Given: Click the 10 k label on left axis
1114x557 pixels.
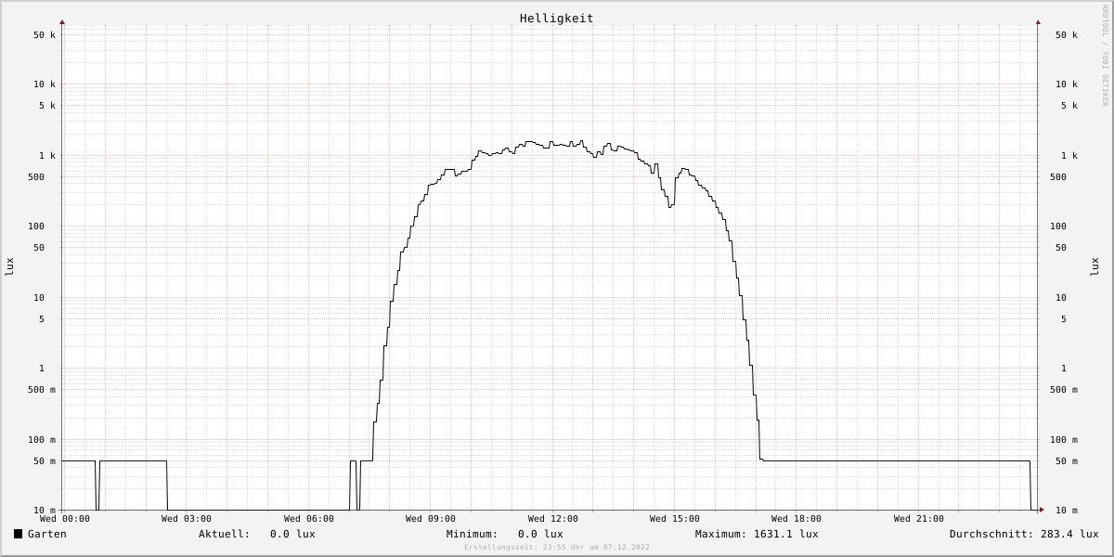Looking at the screenshot, I should (45, 84).
